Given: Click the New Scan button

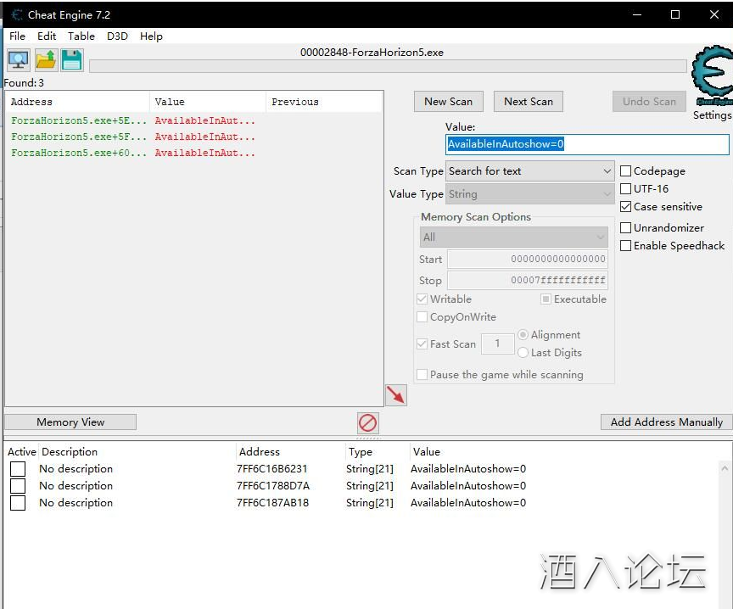Looking at the screenshot, I should (x=448, y=102).
